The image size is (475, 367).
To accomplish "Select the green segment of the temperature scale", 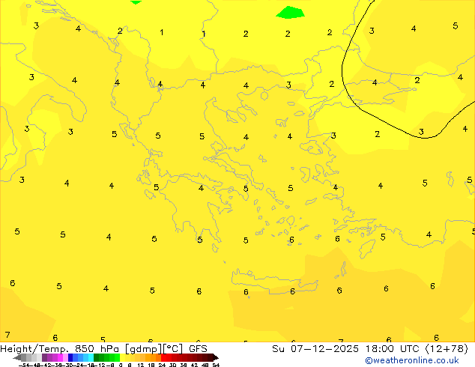I will click(106, 357).
